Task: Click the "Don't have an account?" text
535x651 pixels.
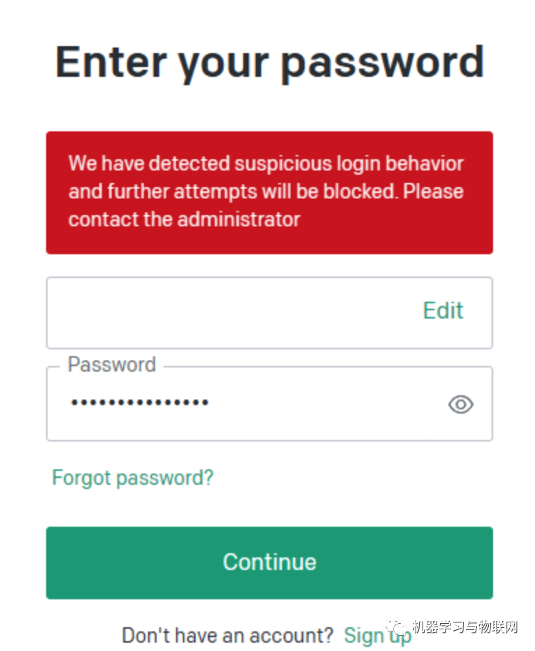Action: pyautogui.click(x=228, y=635)
